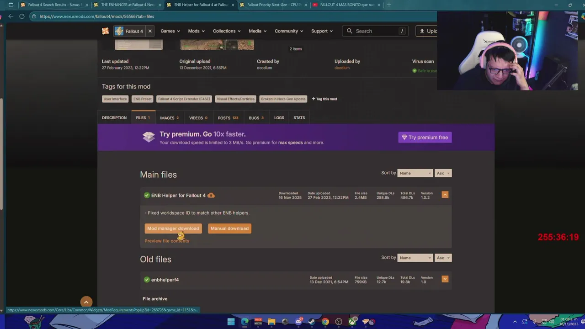
Task: Open Discord from taskbar
Action: pyautogui.click(x=298, y=322)
